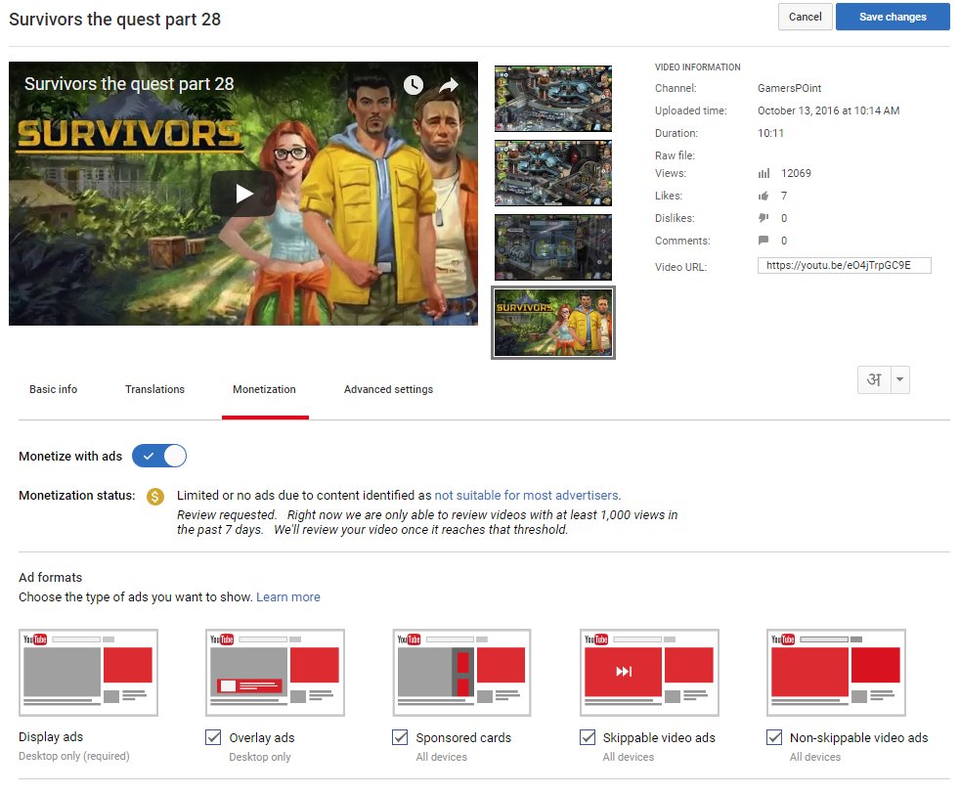Open the language input dropdown arrow

coord(900,379)
